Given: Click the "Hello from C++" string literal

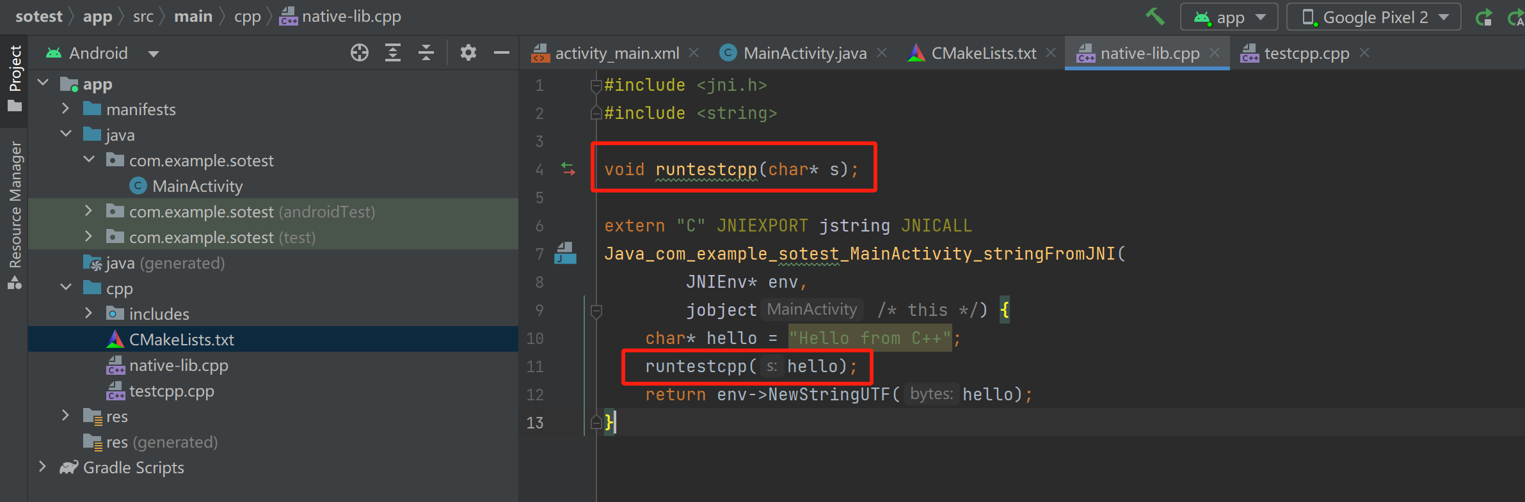Looking at the screenshot, I should (x=870, y=338).
